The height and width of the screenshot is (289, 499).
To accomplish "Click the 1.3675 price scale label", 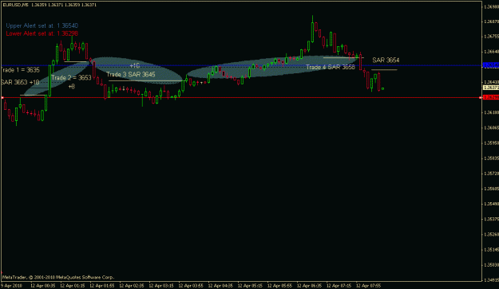I will [x=491, y=37].
